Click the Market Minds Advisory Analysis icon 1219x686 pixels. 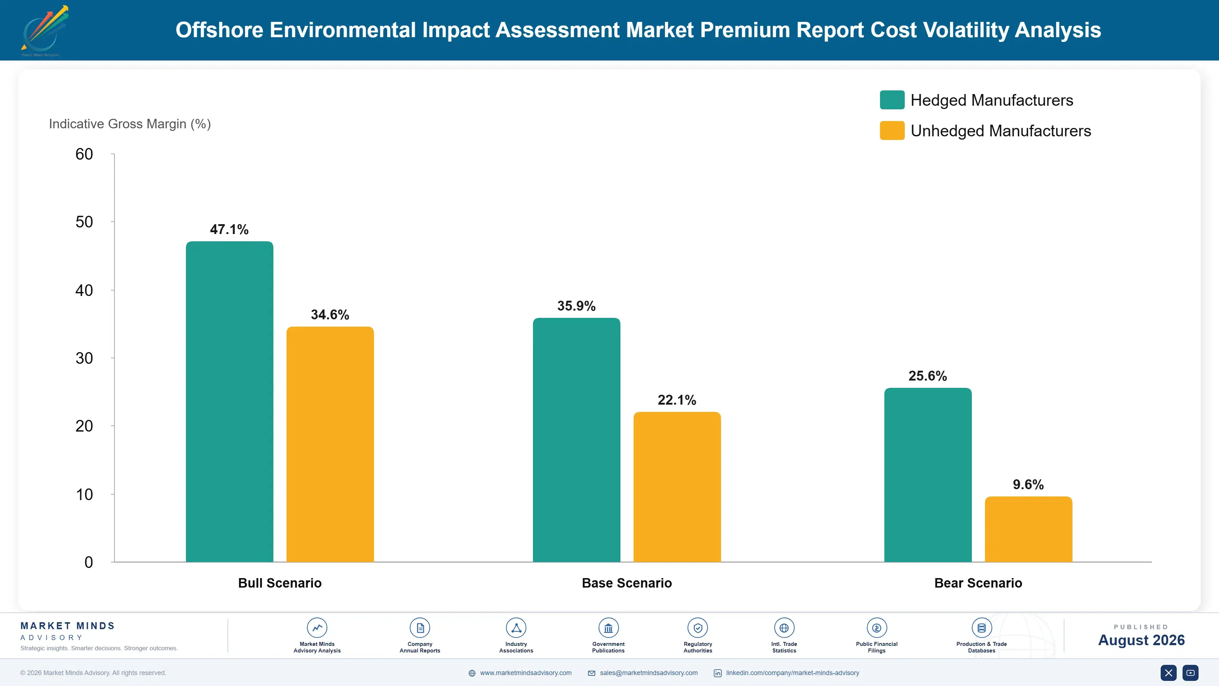click(317, 628)
